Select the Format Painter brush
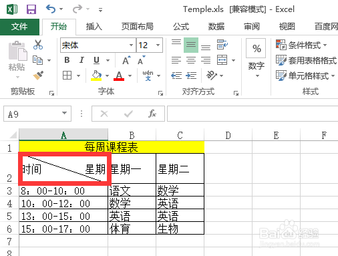The width and height of the screenshot is (338, 256). point(38,76)
